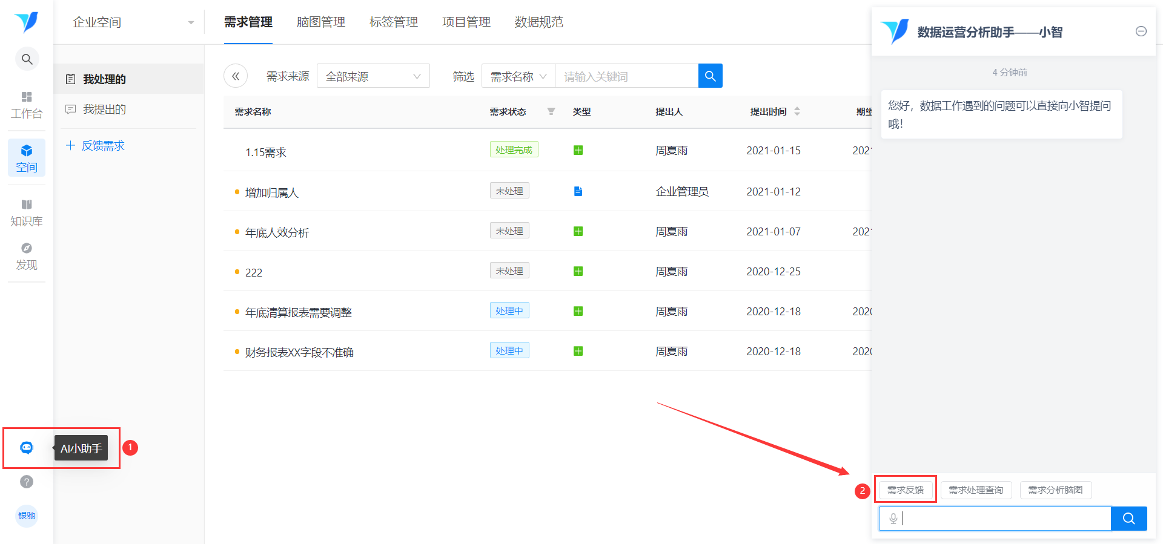Switch to the 需求管理 tab

248,22
